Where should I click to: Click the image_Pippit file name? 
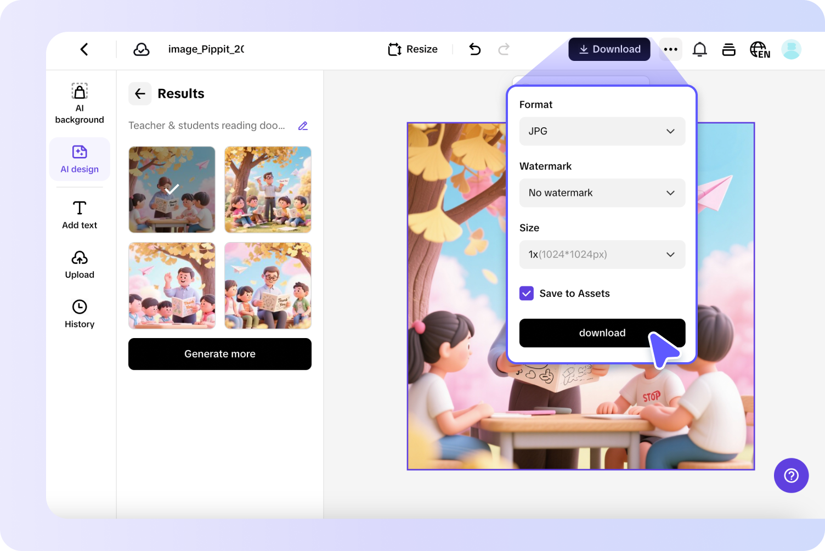tap(206, 49)
